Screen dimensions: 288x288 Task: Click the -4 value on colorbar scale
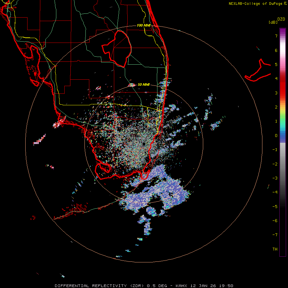(275, 192)
